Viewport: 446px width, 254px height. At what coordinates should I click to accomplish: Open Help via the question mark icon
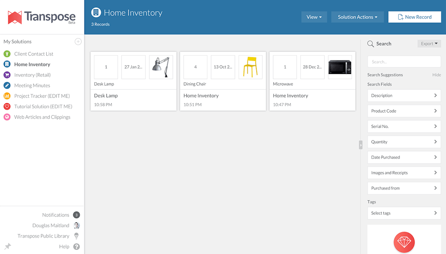coord(77,247)
